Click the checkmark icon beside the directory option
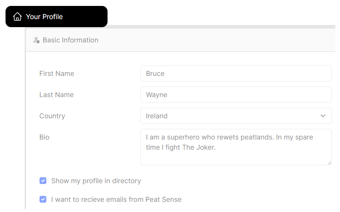The image size is (340, 212). pos(43,181)
